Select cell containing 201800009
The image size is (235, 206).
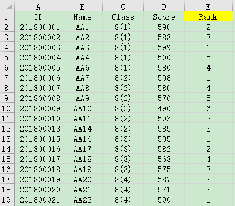(x=39, y=108)
